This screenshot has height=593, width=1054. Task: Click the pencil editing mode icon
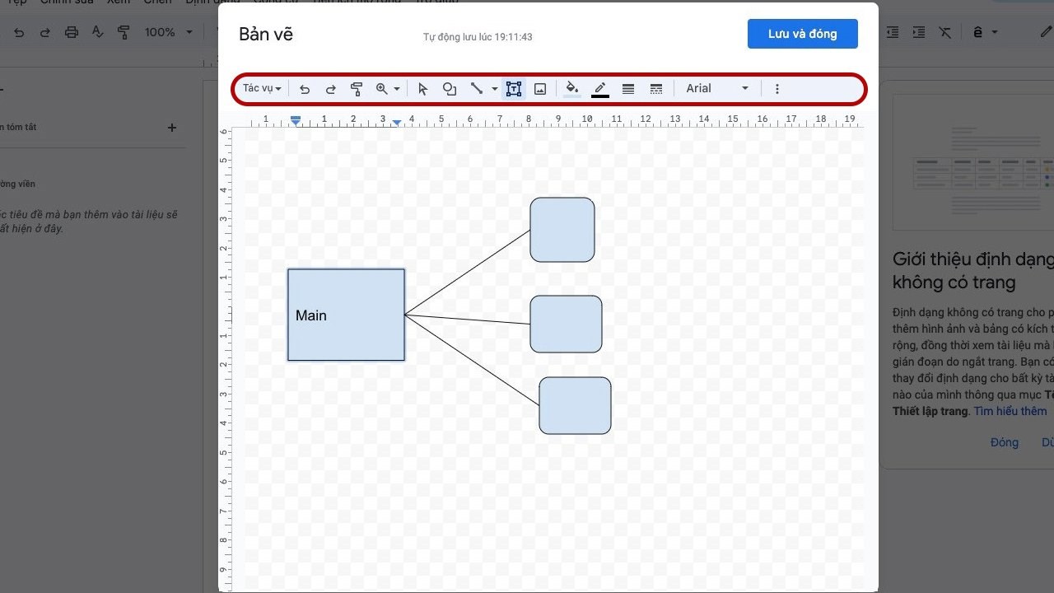click(x=1046, y=32)
